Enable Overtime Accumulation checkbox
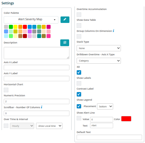This screenshot has height=143, width=145. 79,15
